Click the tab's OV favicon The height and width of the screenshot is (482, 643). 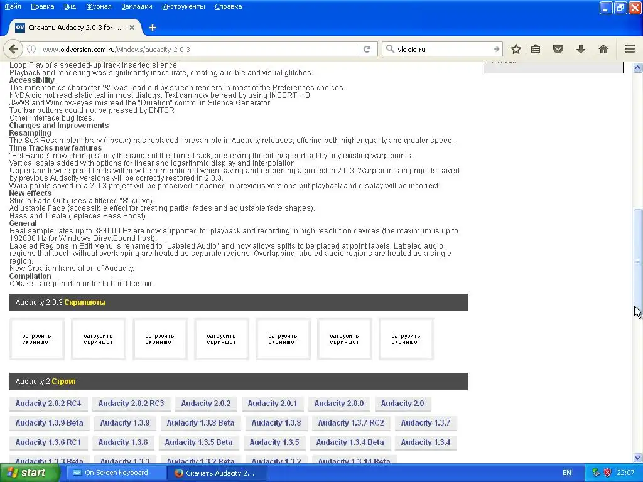click(x=19, y=28)
